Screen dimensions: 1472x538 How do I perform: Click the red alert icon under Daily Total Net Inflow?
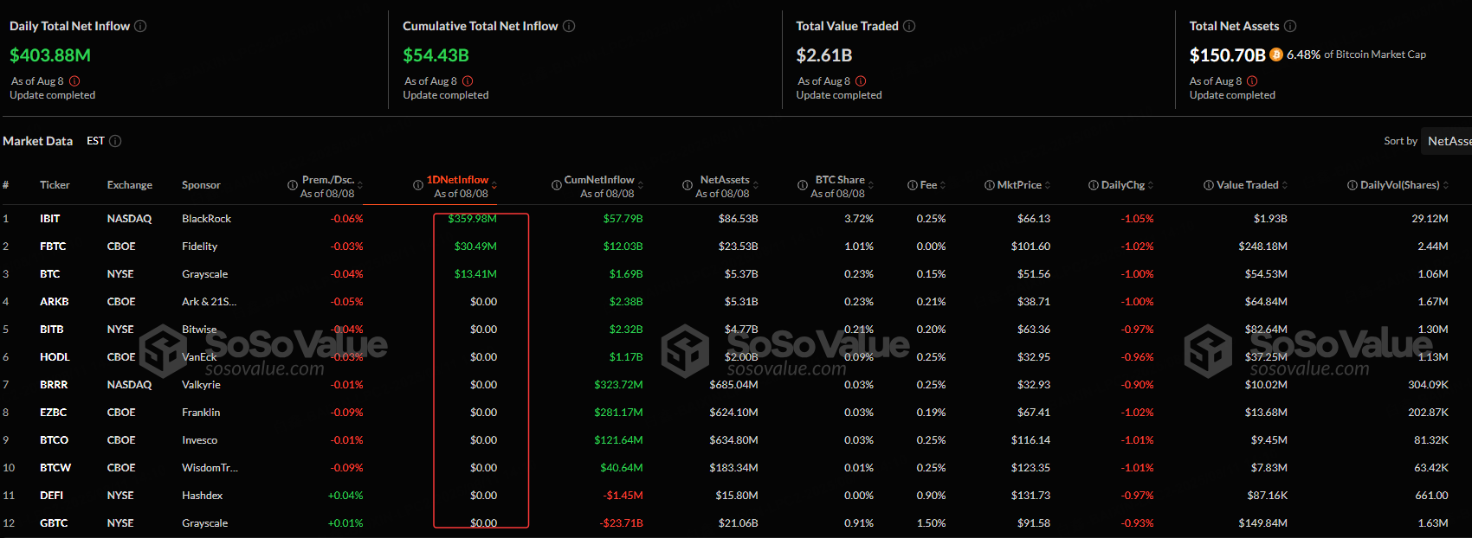coord(74,81)
